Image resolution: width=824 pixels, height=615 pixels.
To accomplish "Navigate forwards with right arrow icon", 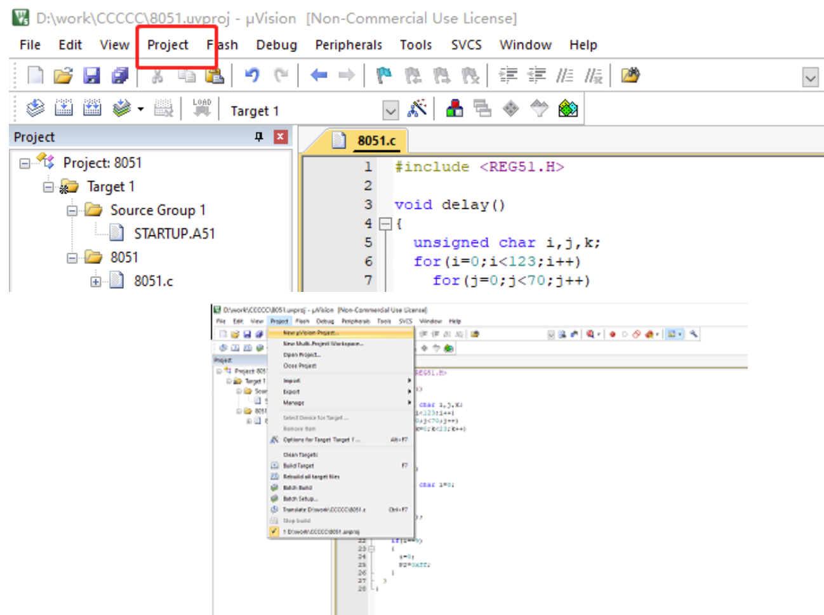I will pos(347,76).
